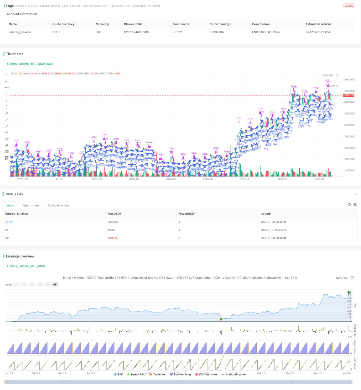Viewport: 361px width, 390px height.
Task: Toggle the Period P&L legend series
Action: coord(136,374)
